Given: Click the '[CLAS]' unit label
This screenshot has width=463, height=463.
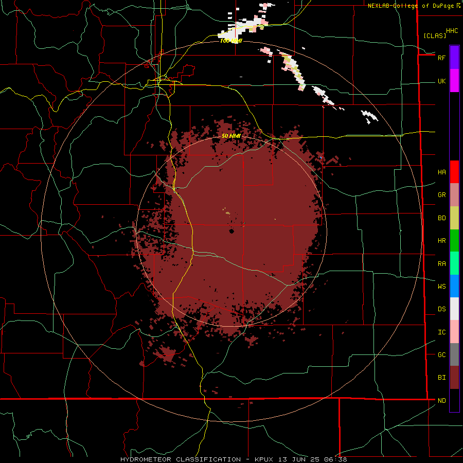Looking at the screenshot, I should coord(435,36).
